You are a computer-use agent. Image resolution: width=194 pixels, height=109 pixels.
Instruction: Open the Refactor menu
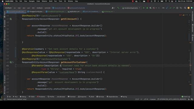pyautogui.click(x=45, y=1)
